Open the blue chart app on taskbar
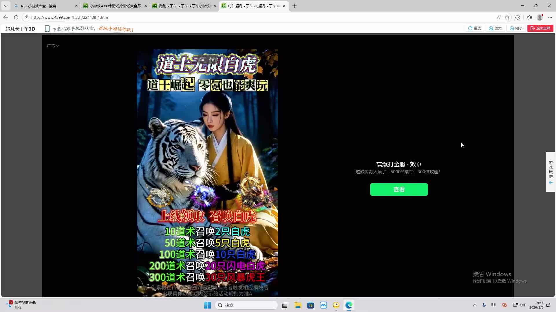The image size is (556, 312). click(x=323, y=305)
